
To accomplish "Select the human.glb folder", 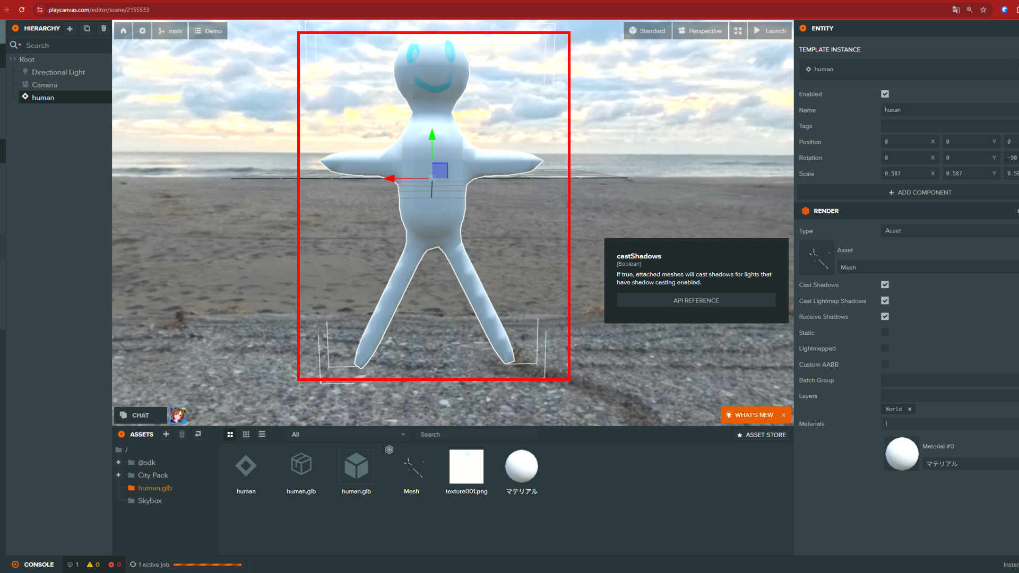I will click(x=154, y=488).
